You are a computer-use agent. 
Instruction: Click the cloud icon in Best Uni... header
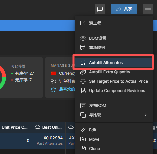[38, 127]
